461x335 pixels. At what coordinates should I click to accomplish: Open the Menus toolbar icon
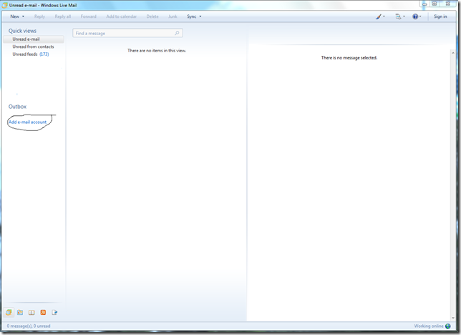pos(398,16)
